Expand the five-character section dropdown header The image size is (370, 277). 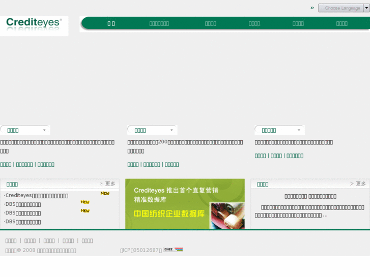[279, 130]
